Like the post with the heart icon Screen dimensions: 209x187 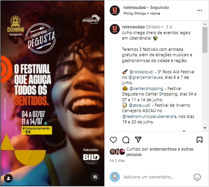click(x=114, y=140)
